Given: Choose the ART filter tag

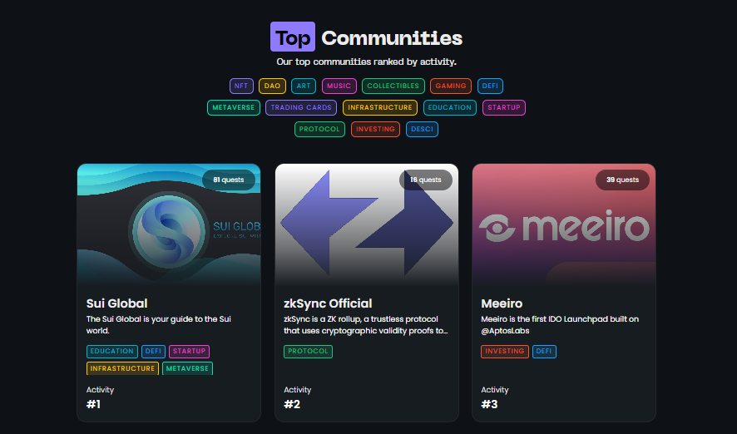Looking at the screenshot, I should (x=304, y=86).
